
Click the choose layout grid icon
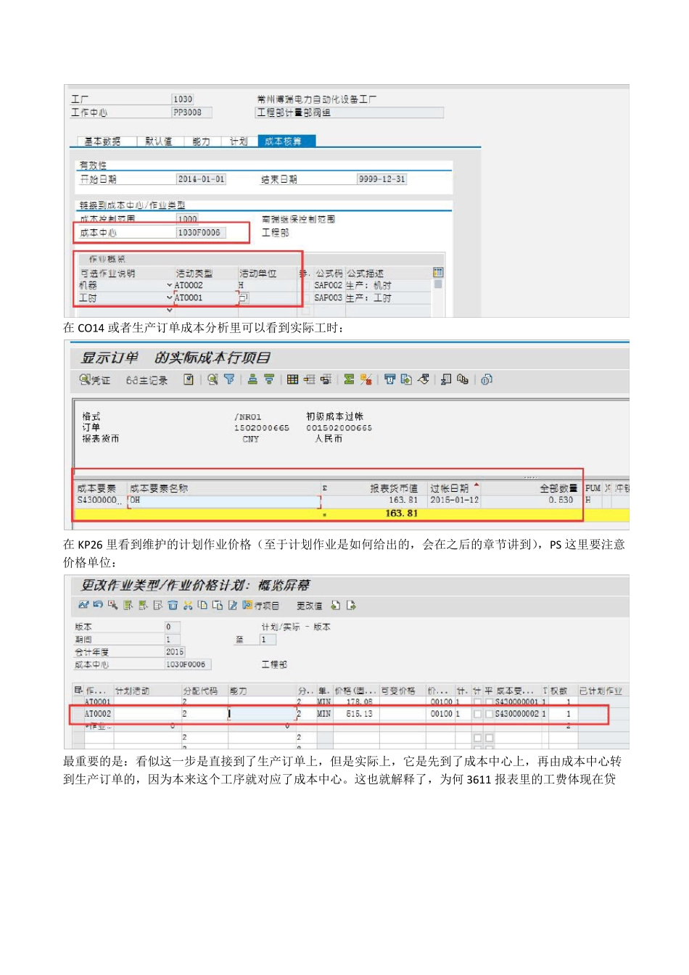point(292,379)
